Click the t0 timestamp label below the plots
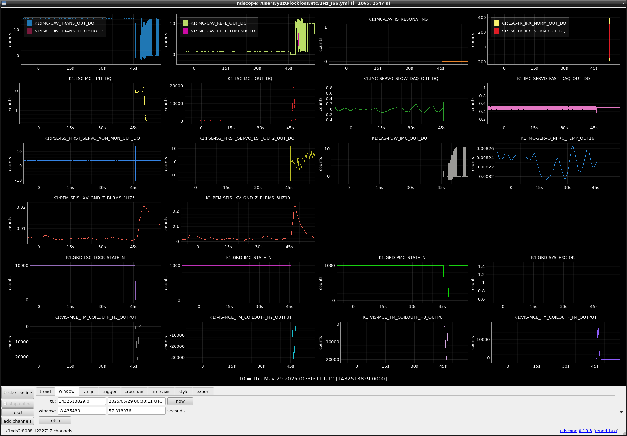 click(x=313, y=379)
